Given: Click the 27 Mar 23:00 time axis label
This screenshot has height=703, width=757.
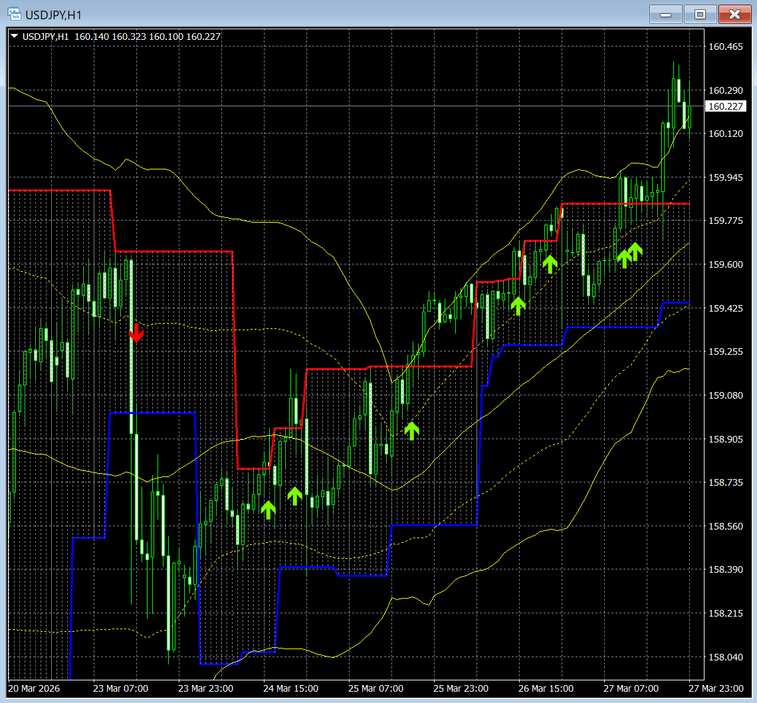Looking at the screenshot, I should click(x=716, y=688).
